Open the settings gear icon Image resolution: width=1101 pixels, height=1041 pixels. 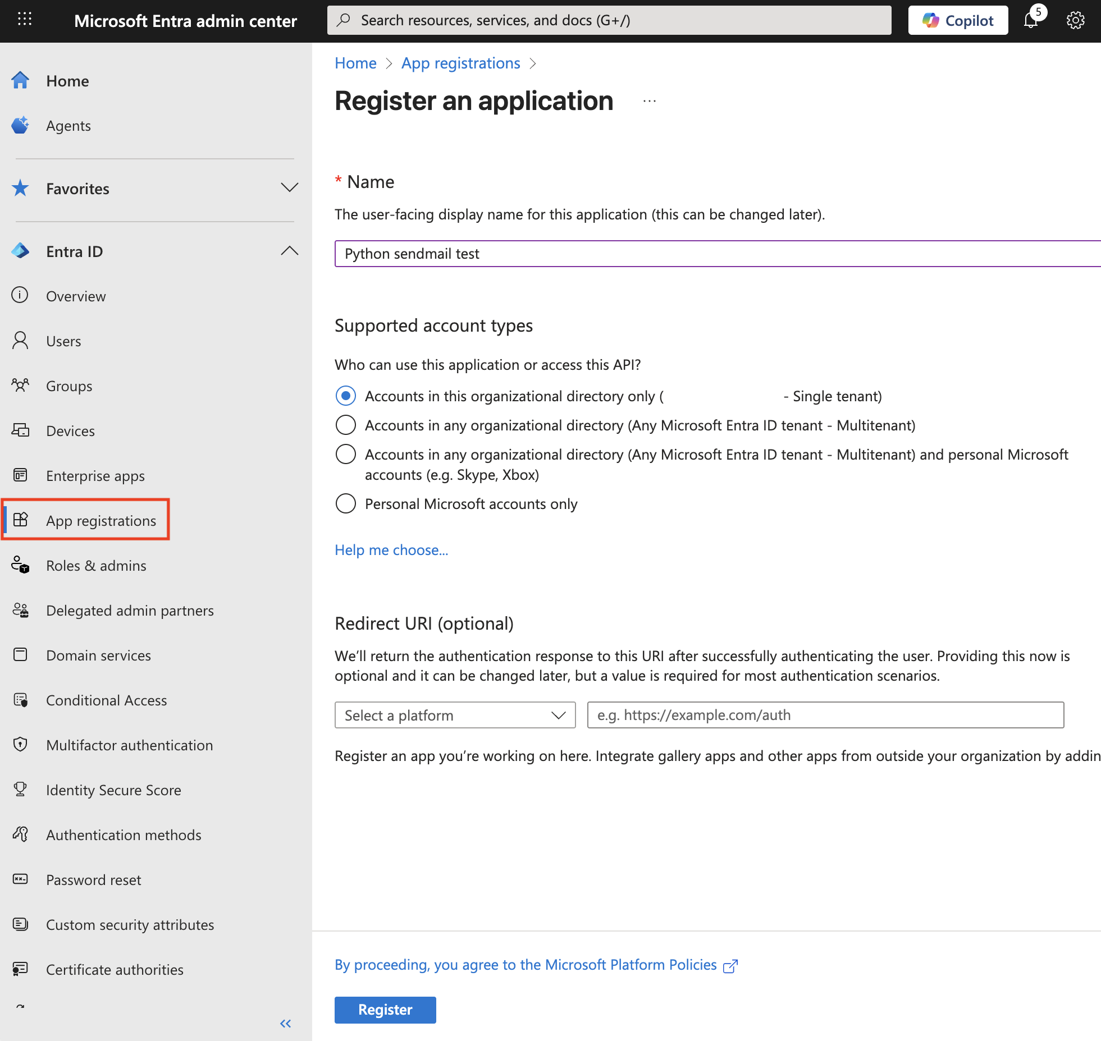[x=1075, y=21]
